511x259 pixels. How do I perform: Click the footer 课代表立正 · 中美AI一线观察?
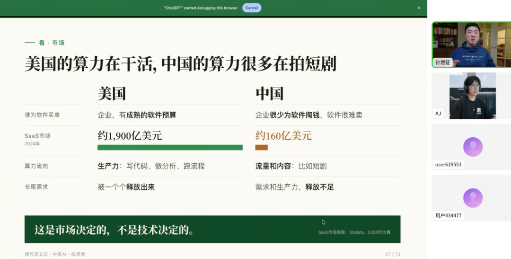[55, 254]
